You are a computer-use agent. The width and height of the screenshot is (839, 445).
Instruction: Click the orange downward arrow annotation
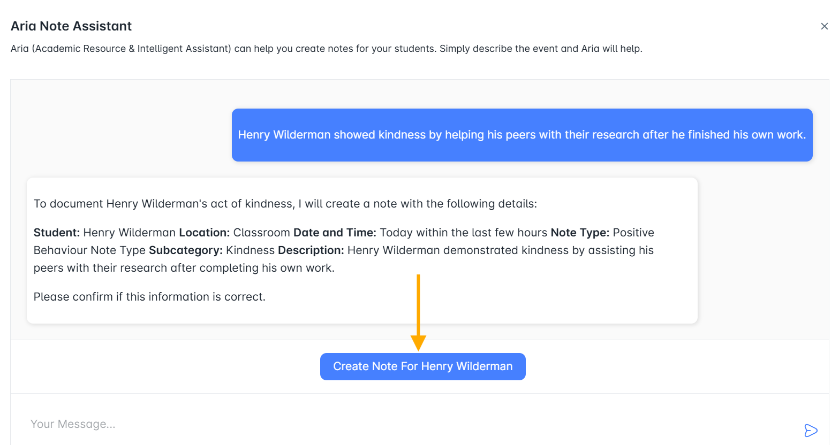(418, 313)
